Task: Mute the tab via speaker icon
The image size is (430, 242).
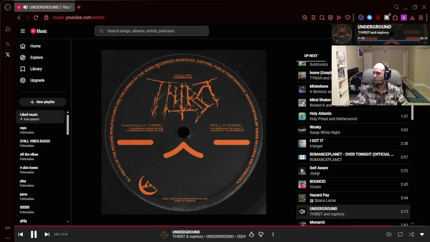Action: 26,7
